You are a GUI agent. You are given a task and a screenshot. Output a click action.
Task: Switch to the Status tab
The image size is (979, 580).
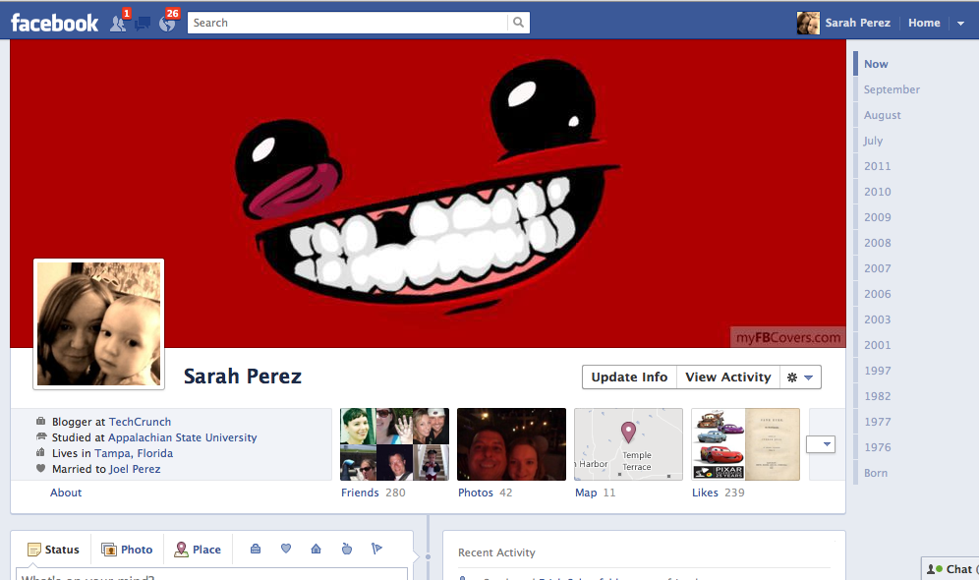[54, 550]
